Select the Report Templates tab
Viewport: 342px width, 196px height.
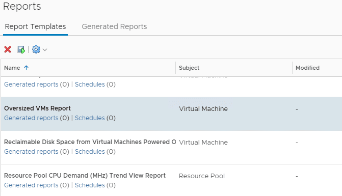pos(35,26)
